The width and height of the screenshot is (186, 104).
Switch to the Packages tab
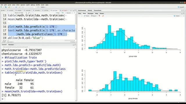90,14
